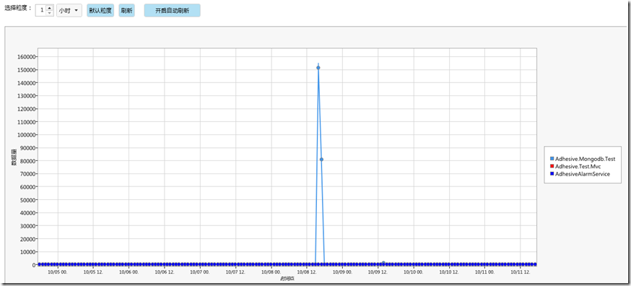Select Adhesive.Test.Mvc red legend swatch

pos(552,166)
